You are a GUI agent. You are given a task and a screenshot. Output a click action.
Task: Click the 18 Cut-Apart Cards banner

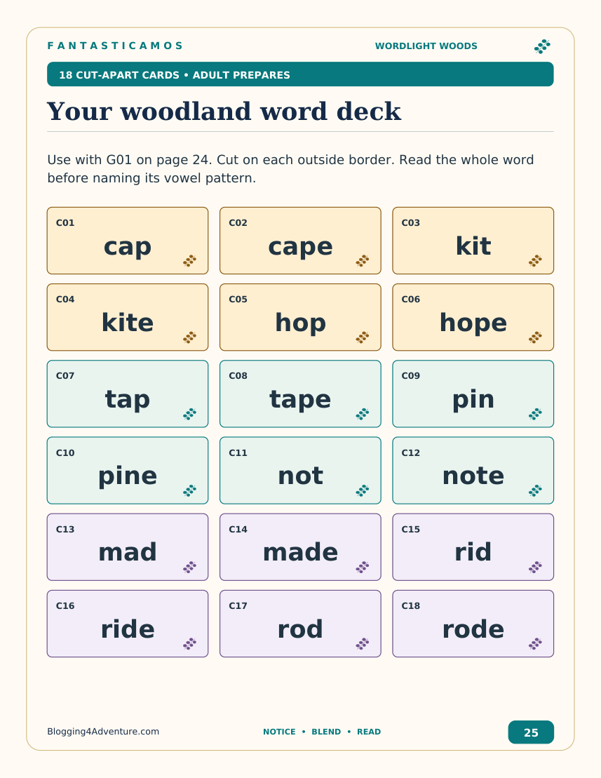click(x=300, y=74)
